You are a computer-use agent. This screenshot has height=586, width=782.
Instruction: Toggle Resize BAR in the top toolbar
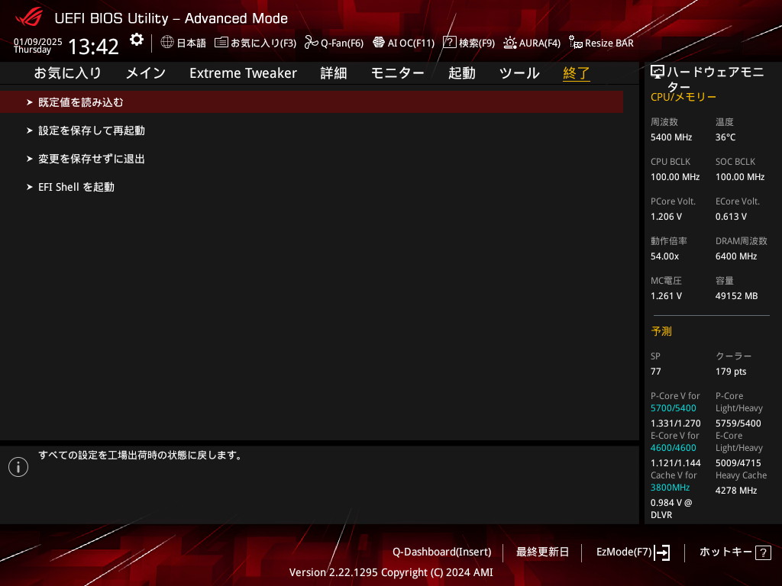click(x=576, y=43)
